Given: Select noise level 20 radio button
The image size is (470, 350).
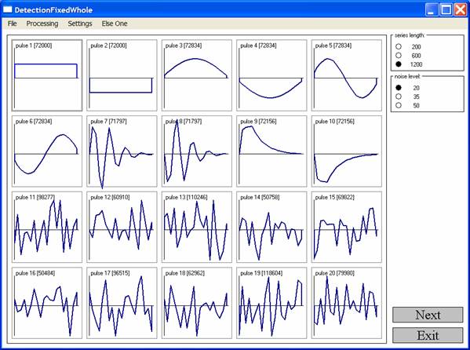Looking at the screenshot, I should 399,88.
